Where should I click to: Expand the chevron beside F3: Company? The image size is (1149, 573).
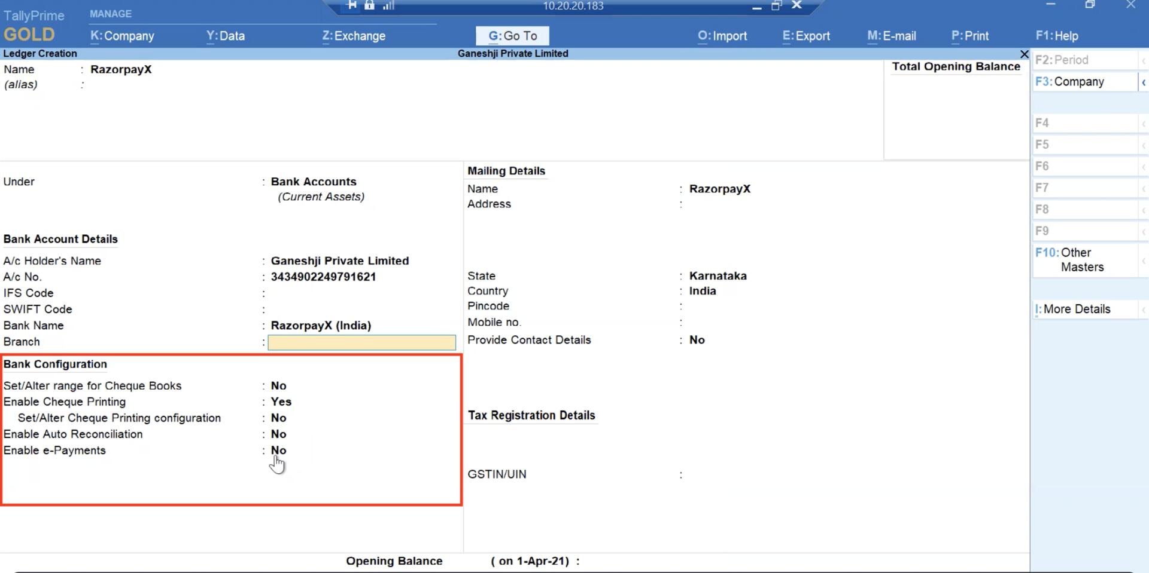[1143, 82]
